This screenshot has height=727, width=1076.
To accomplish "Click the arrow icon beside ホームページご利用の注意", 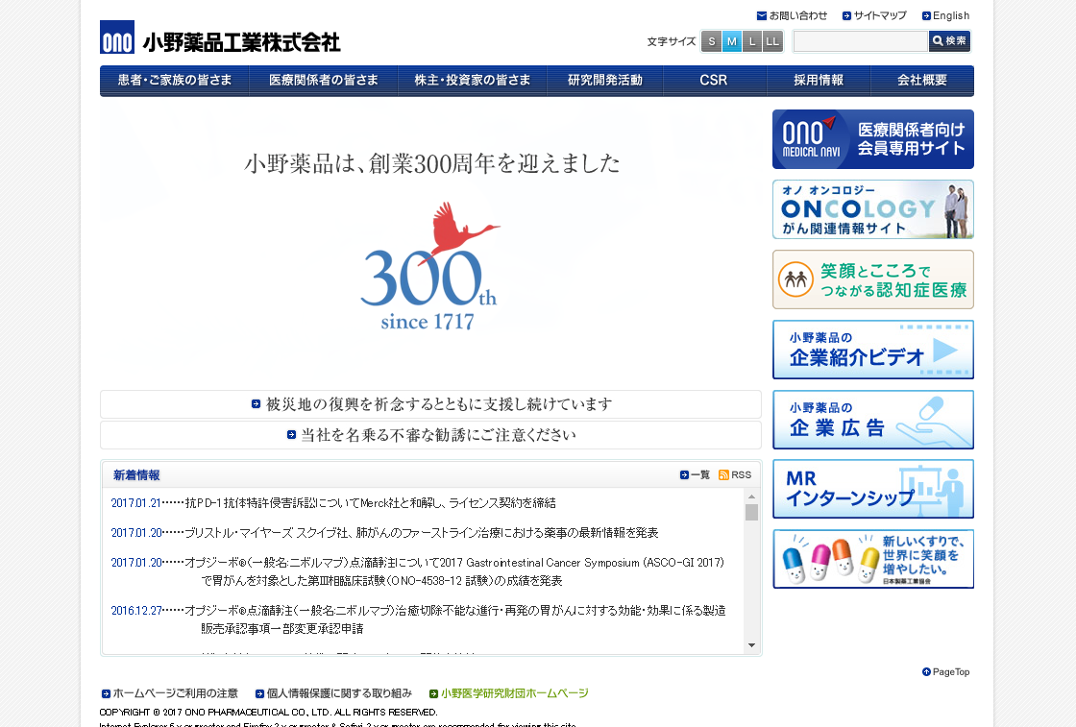I will click(x=106, y=694).
